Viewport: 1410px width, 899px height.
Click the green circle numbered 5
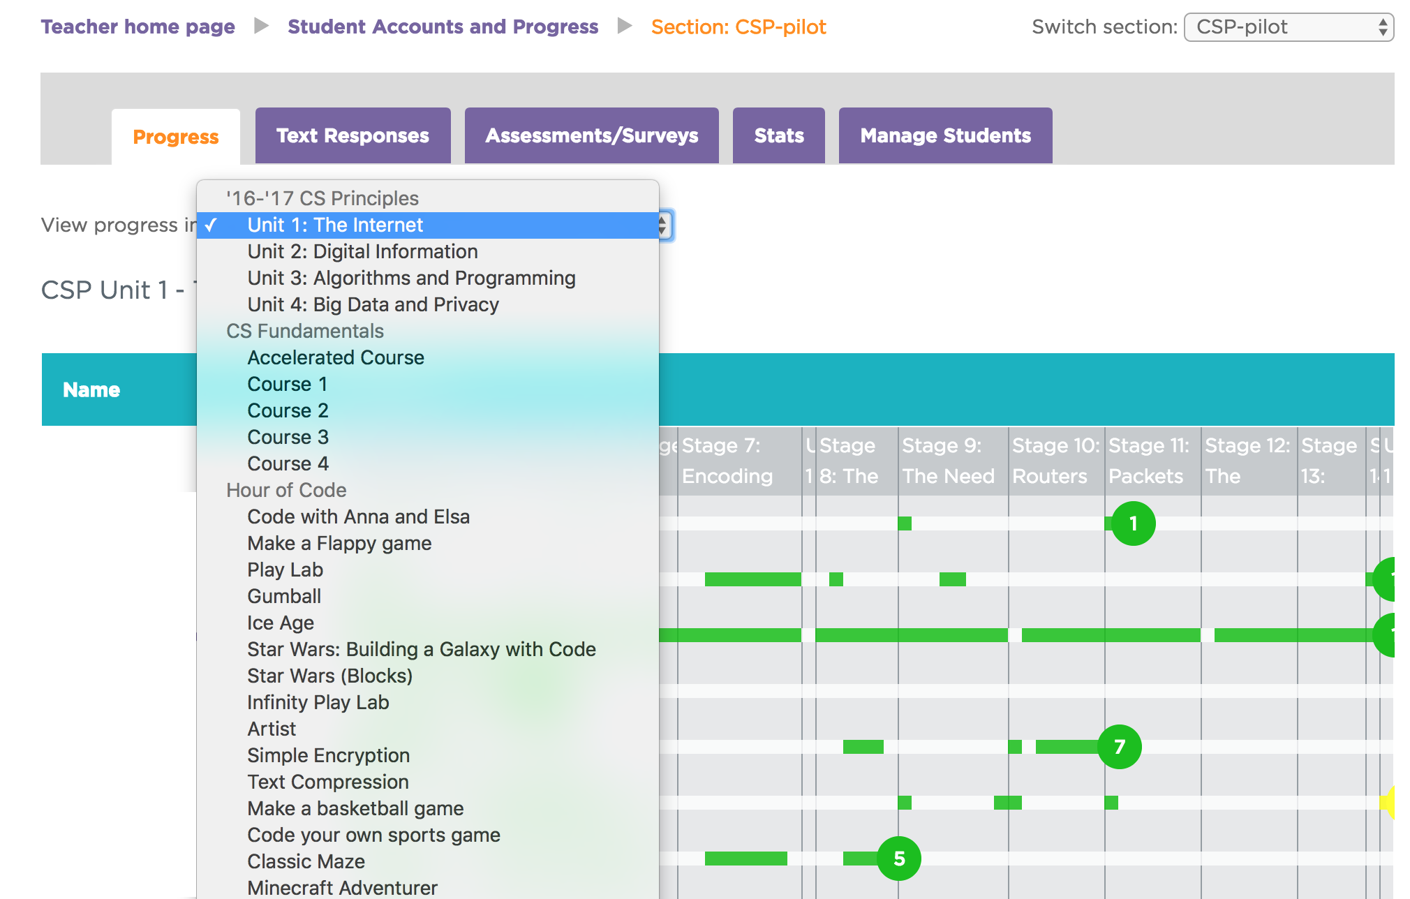(x=898, y=859)
